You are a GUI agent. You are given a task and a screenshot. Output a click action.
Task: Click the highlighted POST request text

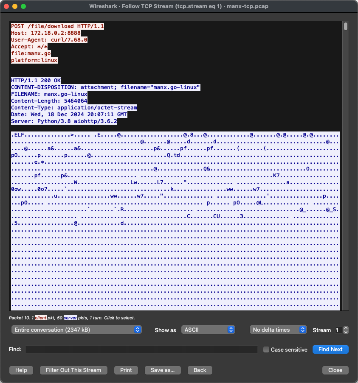click(57, 26)
